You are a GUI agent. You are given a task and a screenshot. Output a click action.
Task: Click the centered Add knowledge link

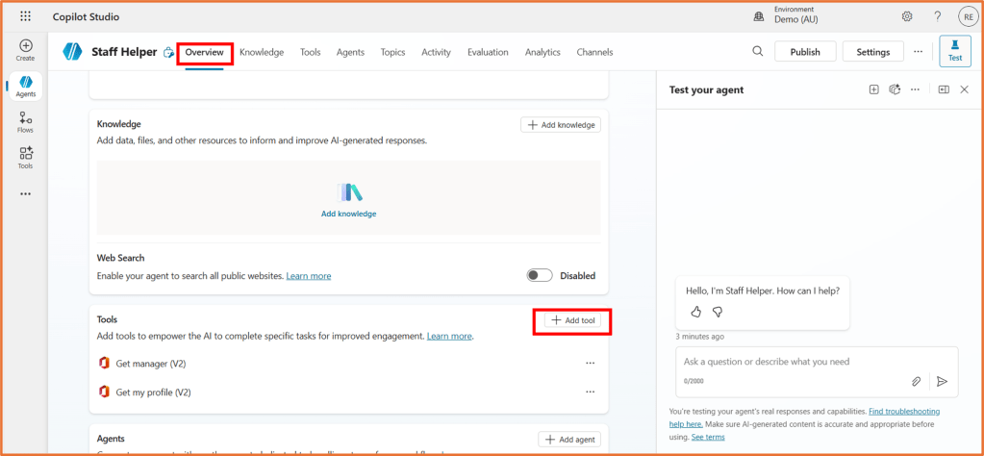click(x=349, y=214)
